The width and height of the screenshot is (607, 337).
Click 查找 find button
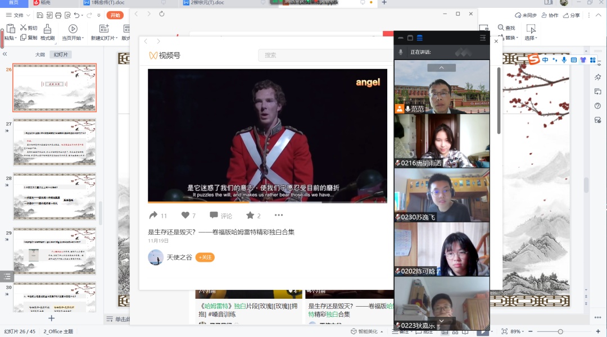tap(506, 28)
